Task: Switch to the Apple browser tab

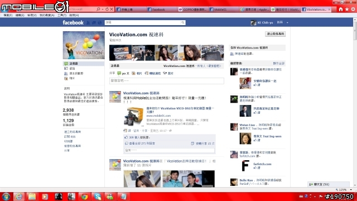Action: coord(255,9)
